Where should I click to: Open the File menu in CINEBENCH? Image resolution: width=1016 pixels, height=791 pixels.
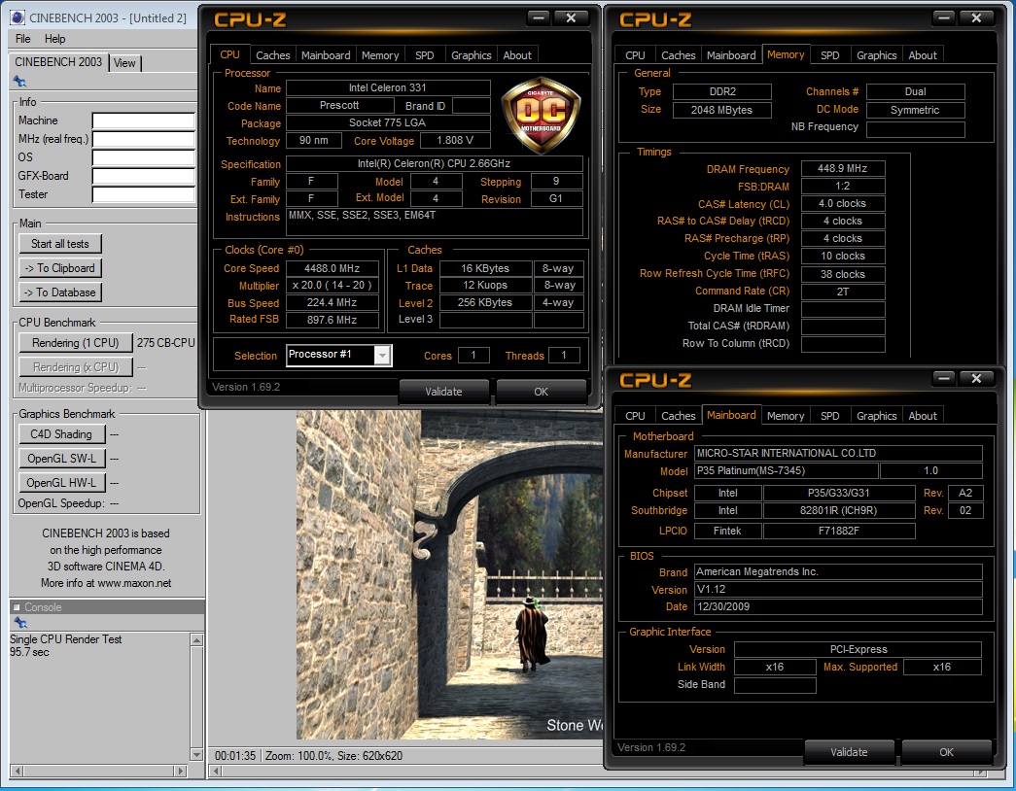coord(23,39)
